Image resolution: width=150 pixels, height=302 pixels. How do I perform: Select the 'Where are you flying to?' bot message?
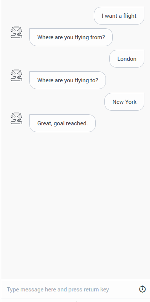coord(67,80)
